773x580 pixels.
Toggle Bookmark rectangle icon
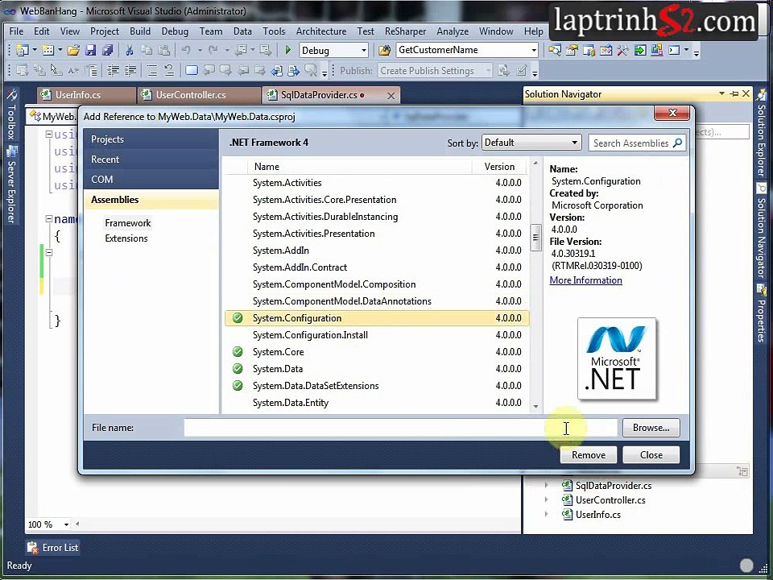pyautogui.click(x=192, y=71)
